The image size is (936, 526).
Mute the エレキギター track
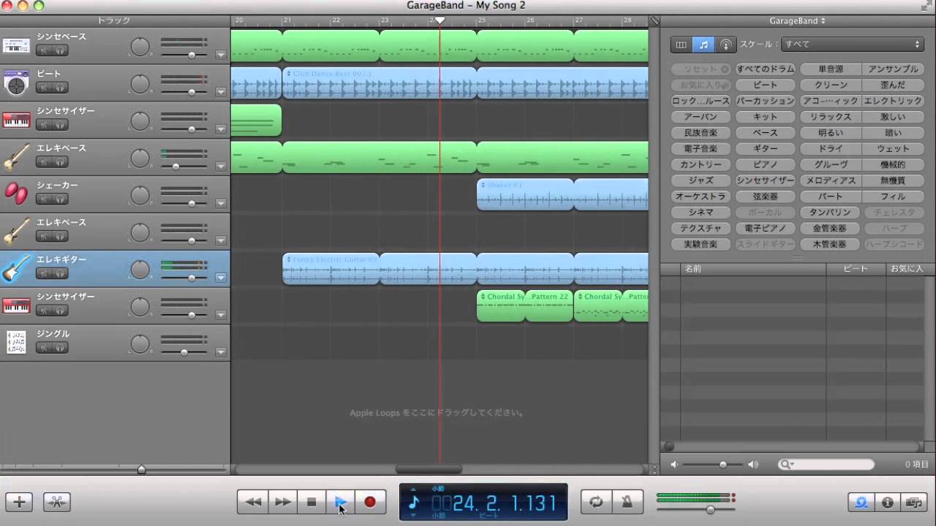(45, 273)
